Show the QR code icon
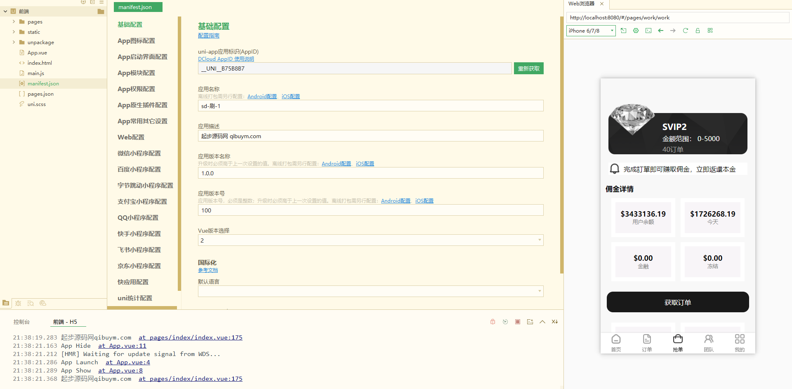Image resolution: width=792 pixels, height=389 pixels. 710,31
